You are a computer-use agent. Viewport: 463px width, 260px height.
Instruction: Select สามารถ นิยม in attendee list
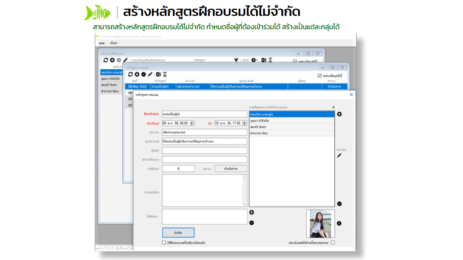(292, 133)
